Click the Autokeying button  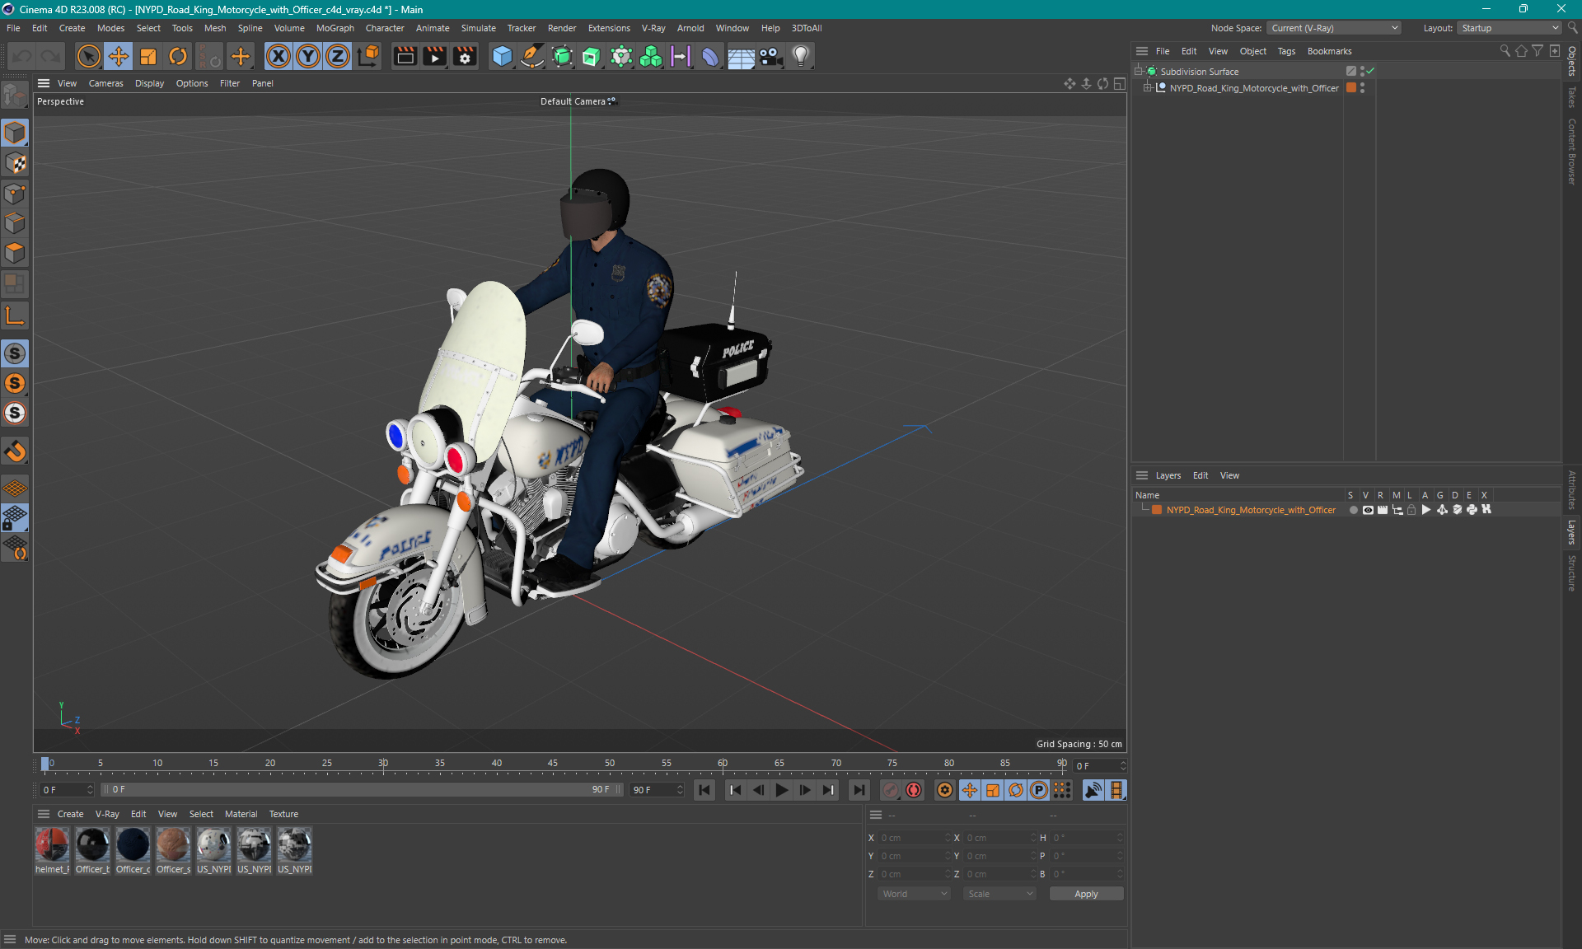click(x=914, y=790)
